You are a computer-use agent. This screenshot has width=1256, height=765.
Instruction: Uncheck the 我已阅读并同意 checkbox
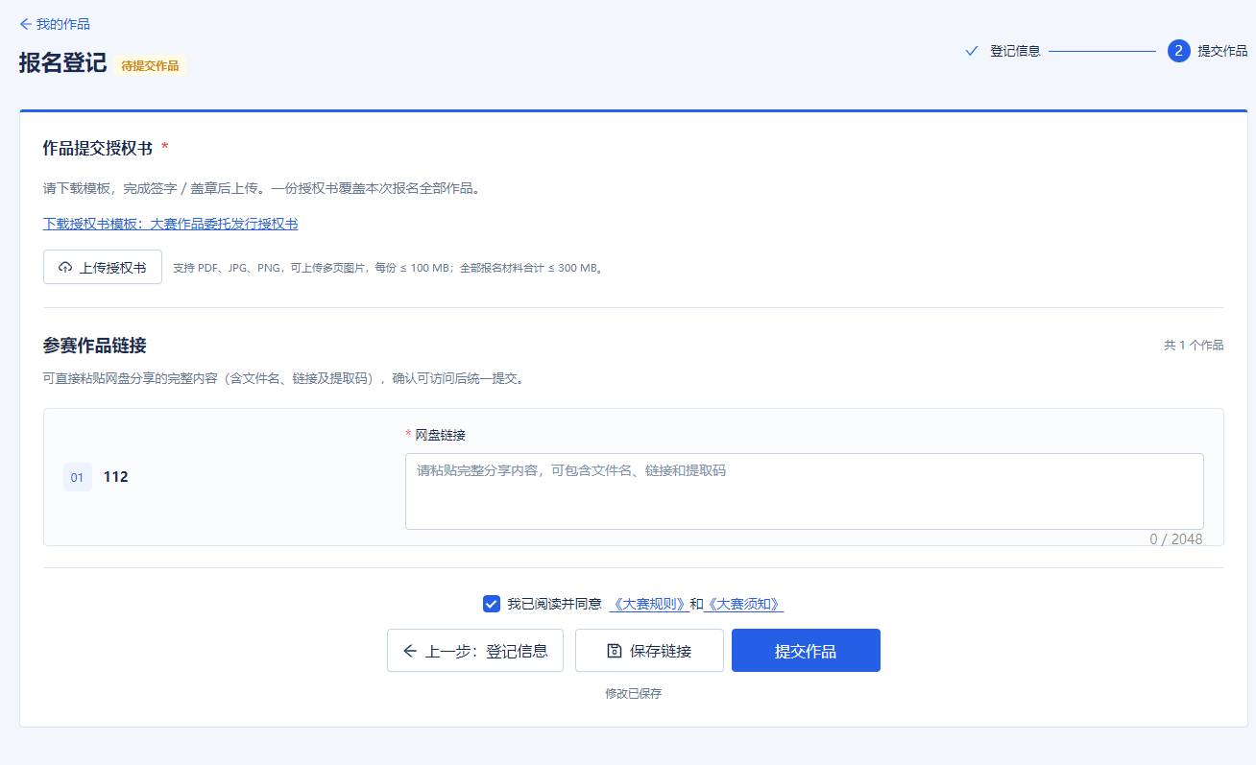click(492, 604)
